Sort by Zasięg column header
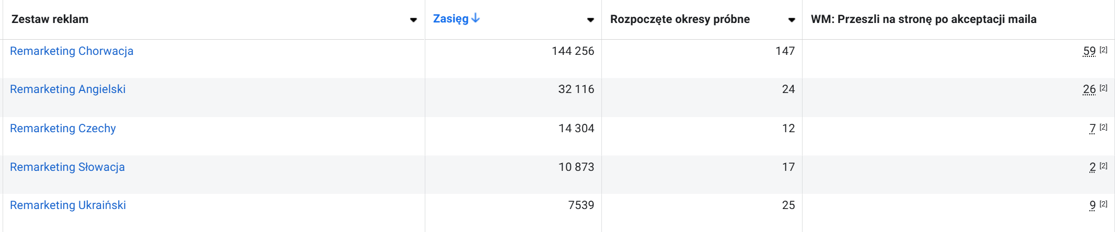The height and width of the screenshot is (232, 1115). [x=450, y=19]
